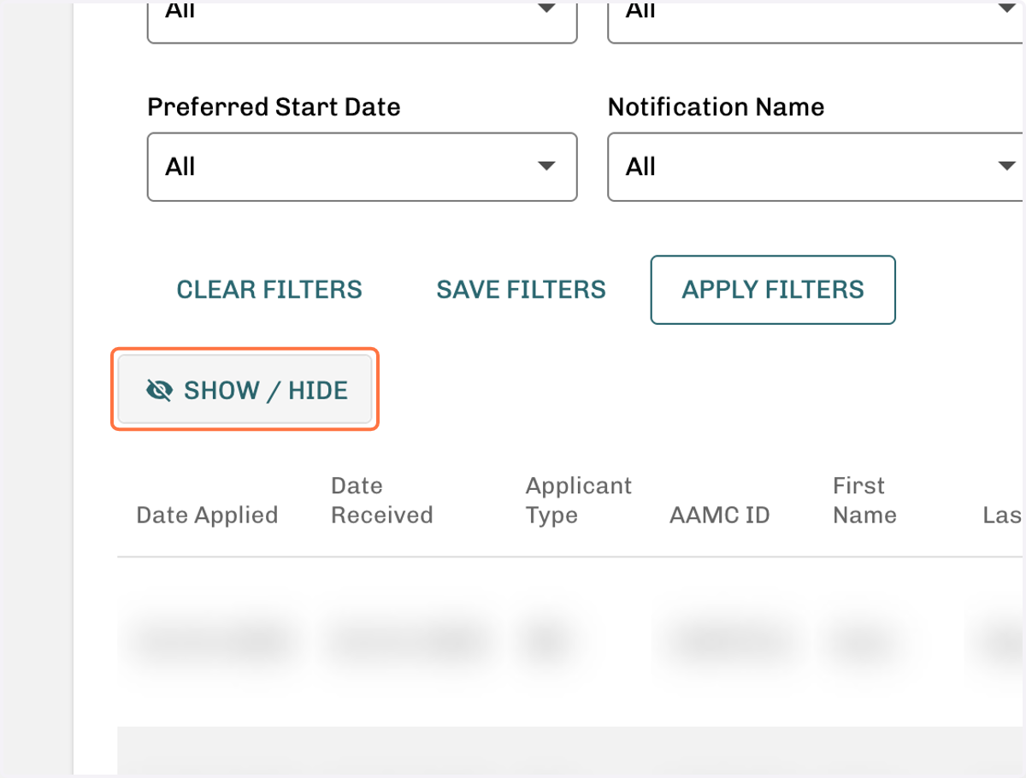1026x778 pixels.
Task: Open the Preferred Start Date dropdown
Action: [x=363, y=167]
